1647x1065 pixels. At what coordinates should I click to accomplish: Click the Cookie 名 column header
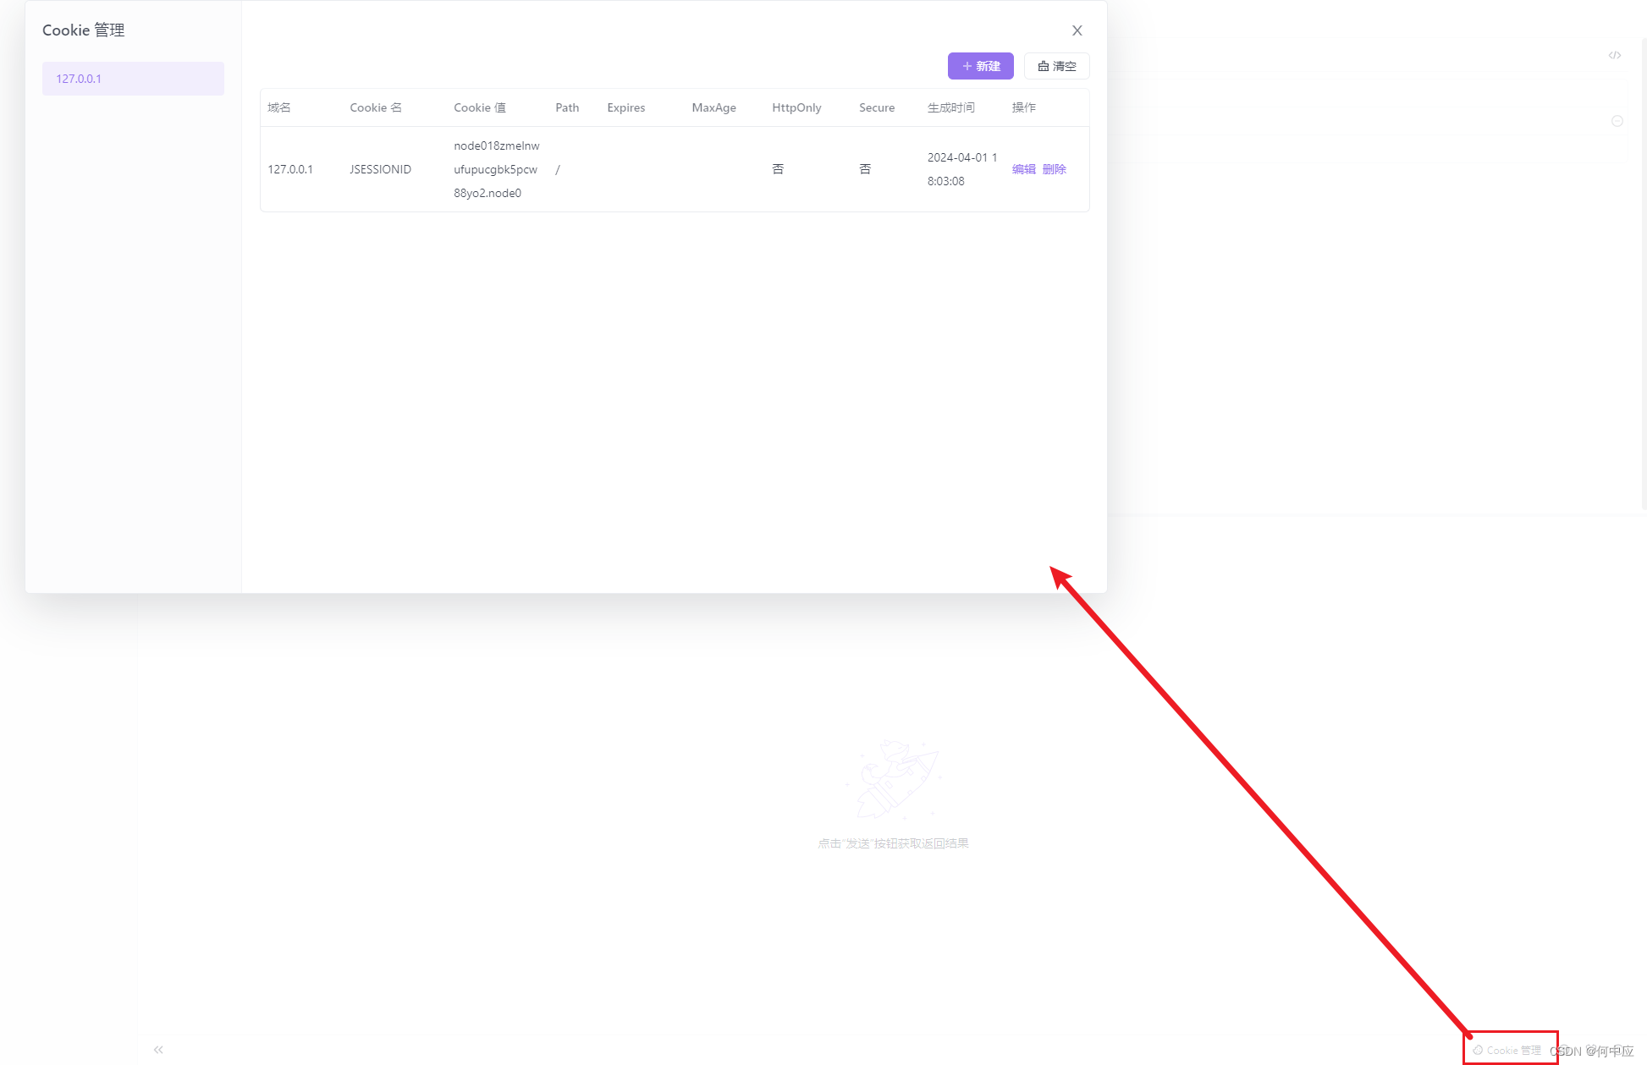pos(376,107)
